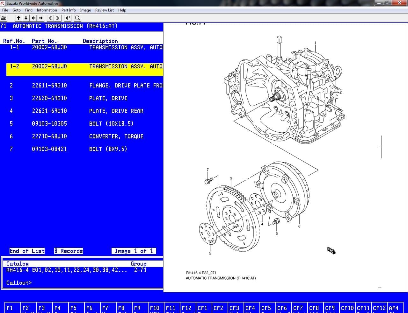Click the FWD arrow marker in diagram

[x=331, y=250]
